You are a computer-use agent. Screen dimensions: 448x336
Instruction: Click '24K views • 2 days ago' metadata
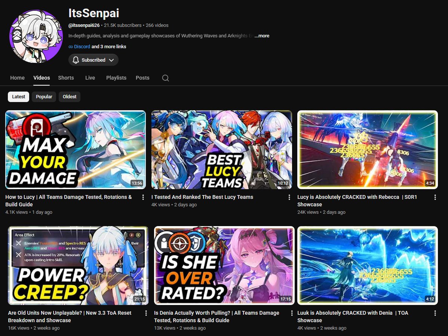[x=322, y=212]
